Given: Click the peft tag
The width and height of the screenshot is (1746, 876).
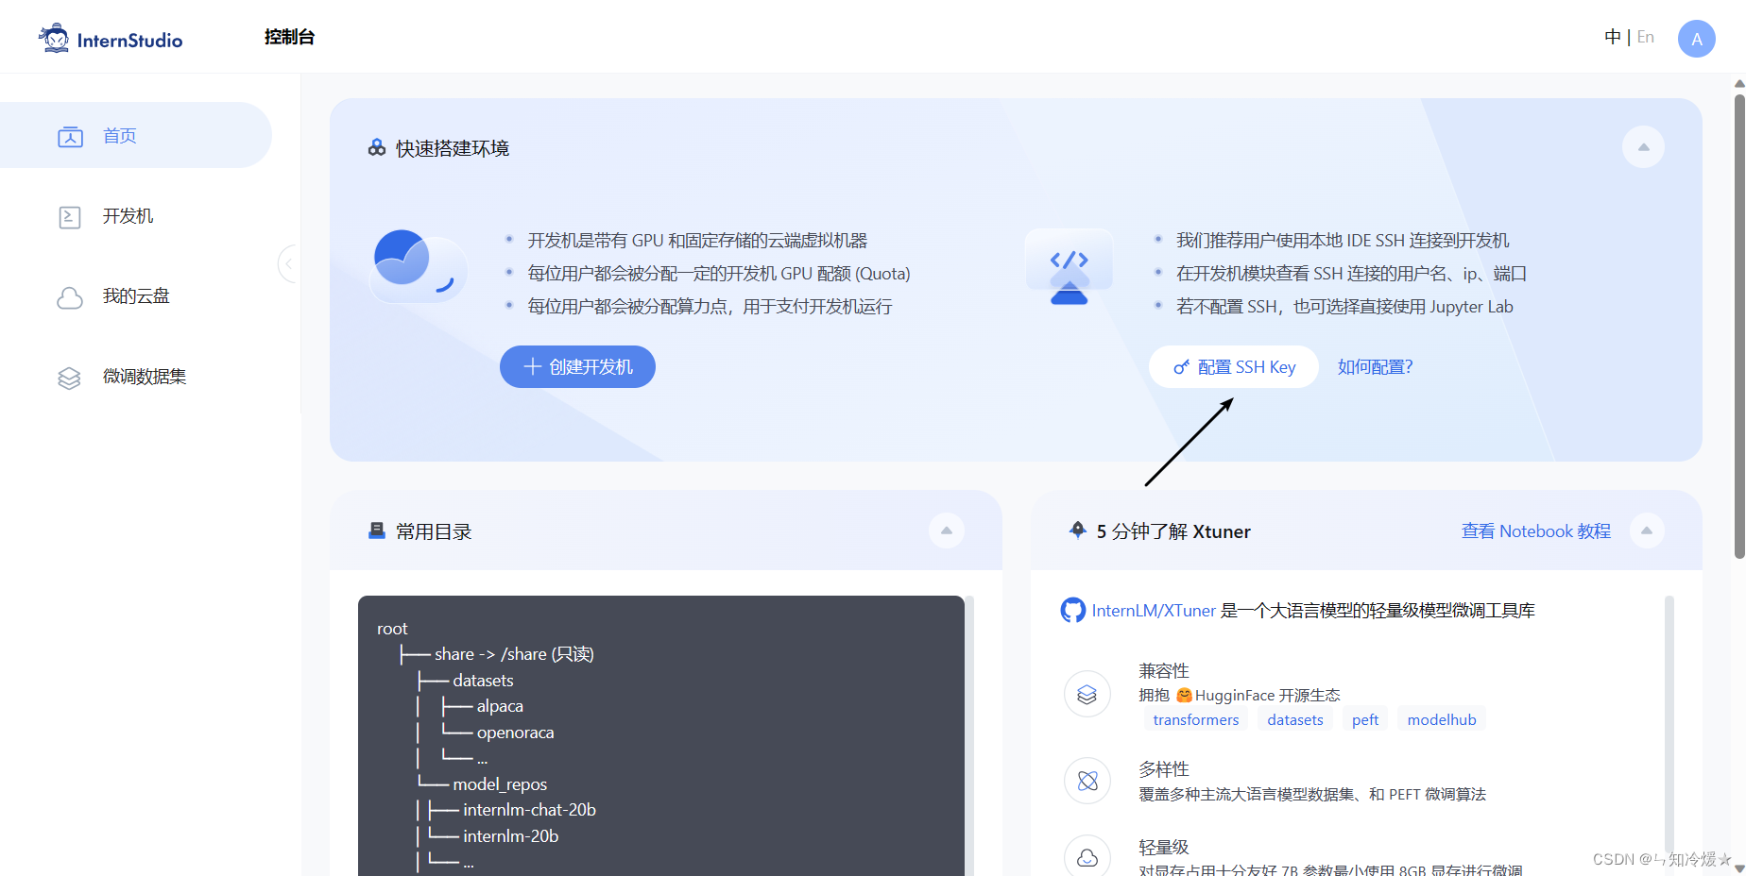Looking at the screenshot, I should pos(1364,719).
